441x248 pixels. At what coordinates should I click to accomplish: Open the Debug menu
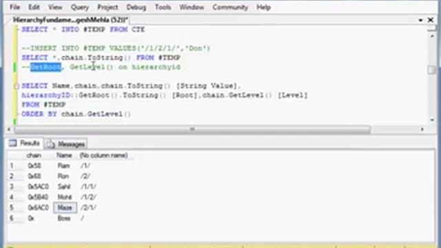(136, 8)
